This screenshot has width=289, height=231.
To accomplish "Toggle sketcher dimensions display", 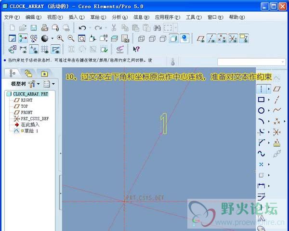I will click(23, 49).
